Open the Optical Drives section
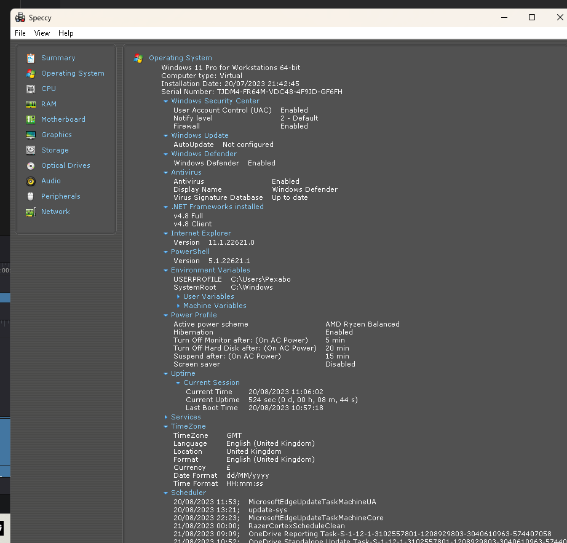This screenshot has width=567, height=543. point(66,165)
